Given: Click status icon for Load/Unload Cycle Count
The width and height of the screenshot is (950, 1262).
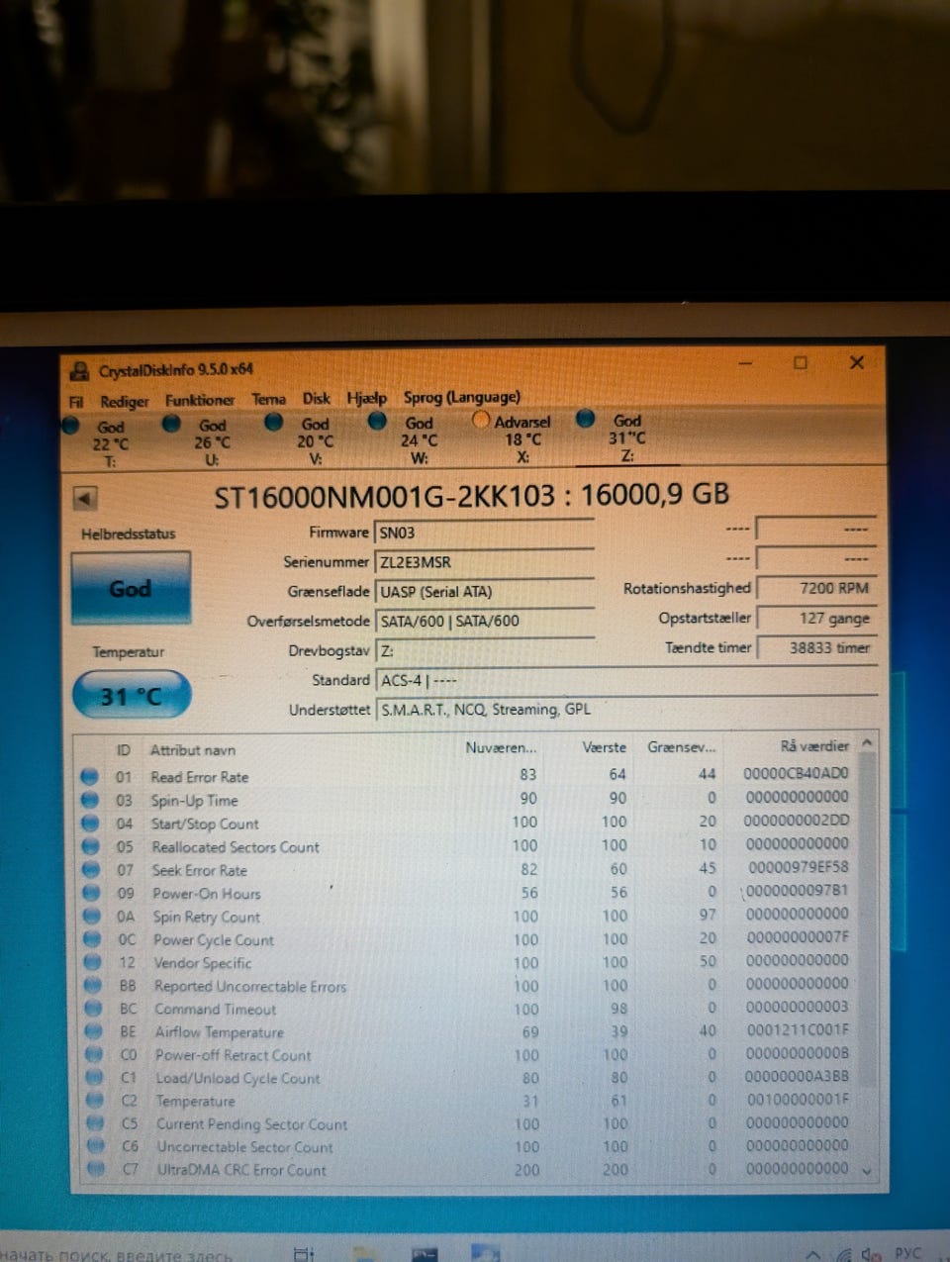Looking at the screenshot, I should tap(95, 1078).
